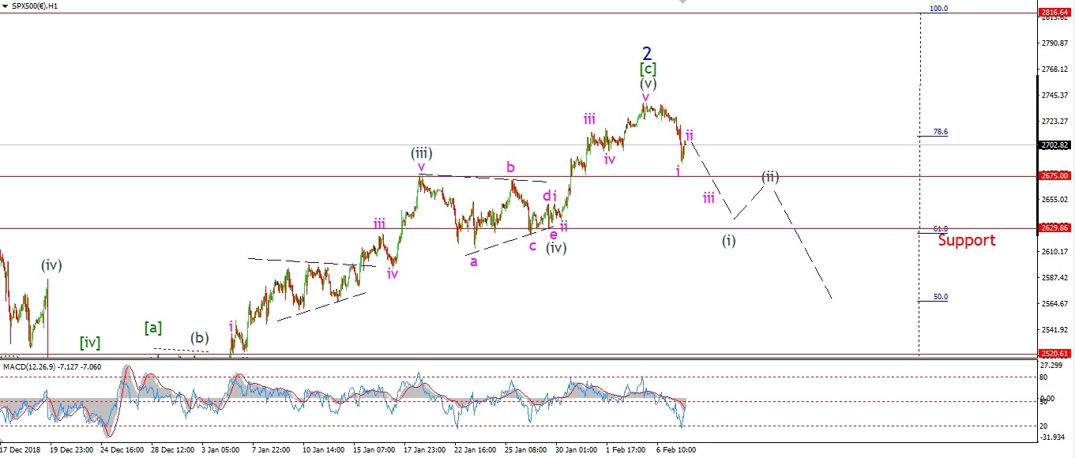Click the green [c] wave label

(x=648, y=69)
